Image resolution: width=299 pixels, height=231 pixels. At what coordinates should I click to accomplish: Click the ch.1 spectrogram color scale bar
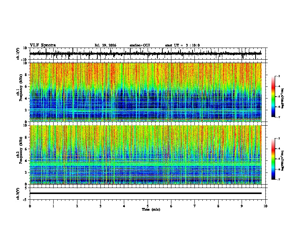(x=273, y=97)
